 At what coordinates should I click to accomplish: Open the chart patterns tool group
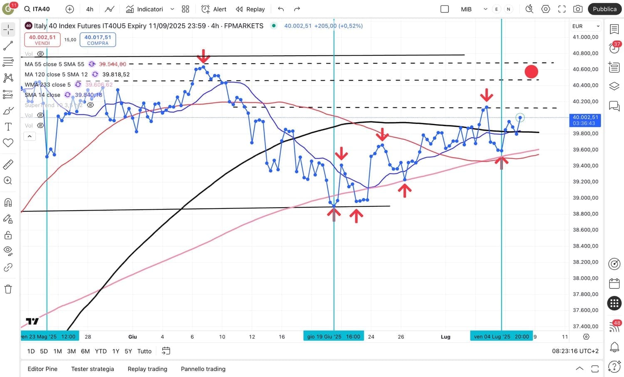coord(8,78)
